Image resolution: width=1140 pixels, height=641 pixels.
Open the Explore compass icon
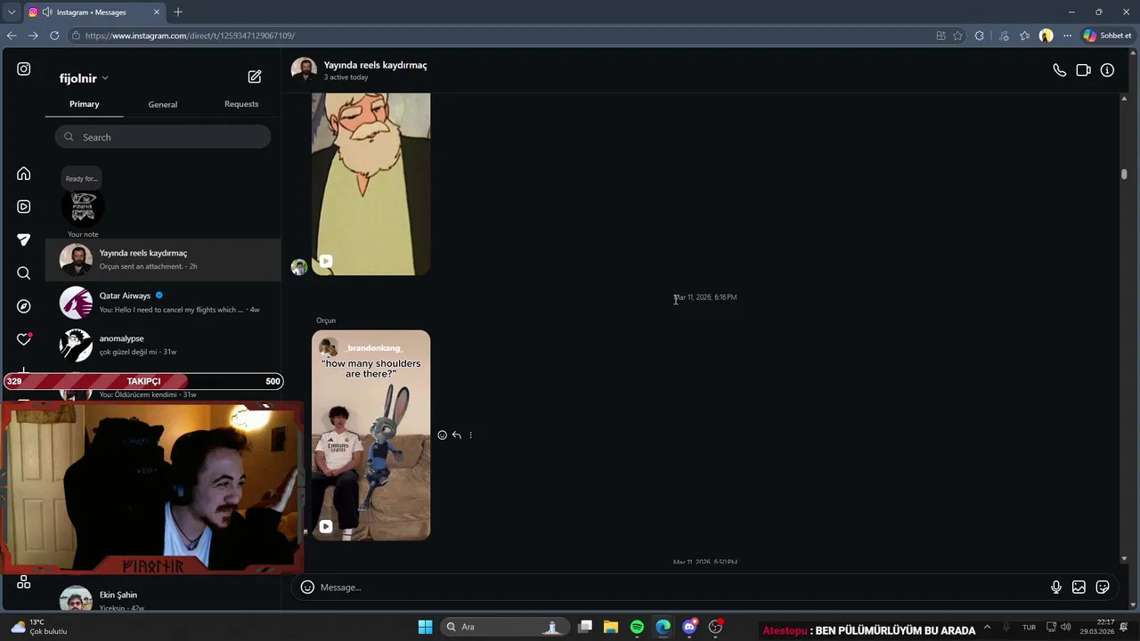tap(24, 306)
